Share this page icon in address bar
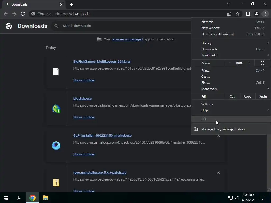The width and height of the screenshot is (271, 203). (x=229, y=14)
